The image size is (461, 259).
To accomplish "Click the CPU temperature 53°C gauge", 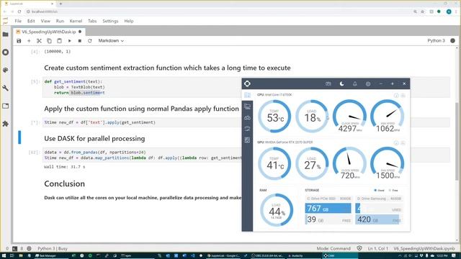I will [274, 117].
